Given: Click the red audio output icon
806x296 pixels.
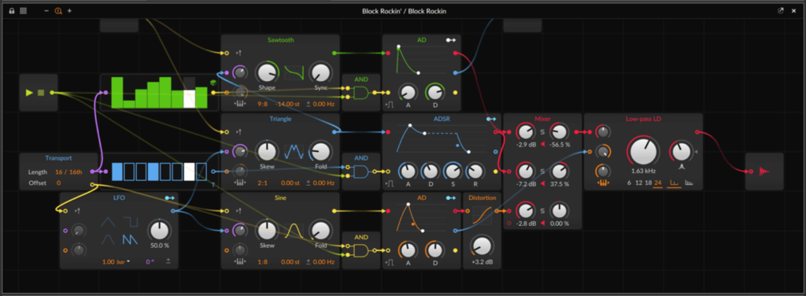Looking at the screenshot, I should pos(764,171).
